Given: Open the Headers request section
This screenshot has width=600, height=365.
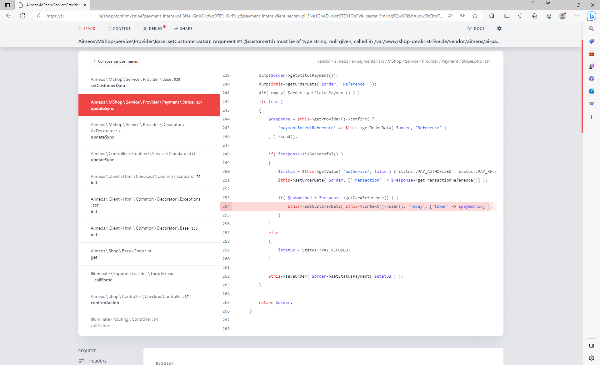Looking at the screenshot, I should (x=97, y=361).
